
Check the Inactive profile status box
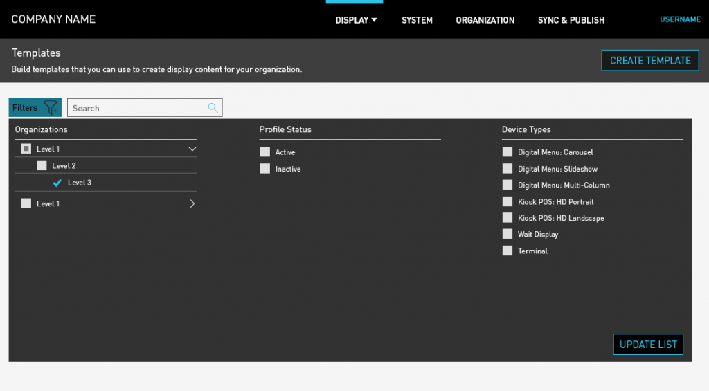pos(264,169)
